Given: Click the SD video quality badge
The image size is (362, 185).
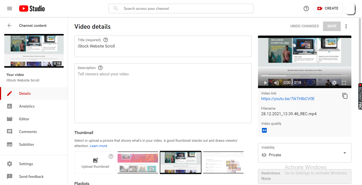Looking at the screenshot, I should [264, 130].
